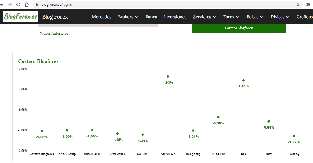
Task: Open the Inversiones menu item
Action: pyautogui.click(x=175, y=17)
